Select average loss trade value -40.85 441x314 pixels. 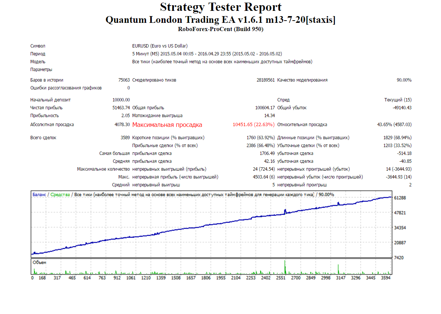click(x=405, y=162)
